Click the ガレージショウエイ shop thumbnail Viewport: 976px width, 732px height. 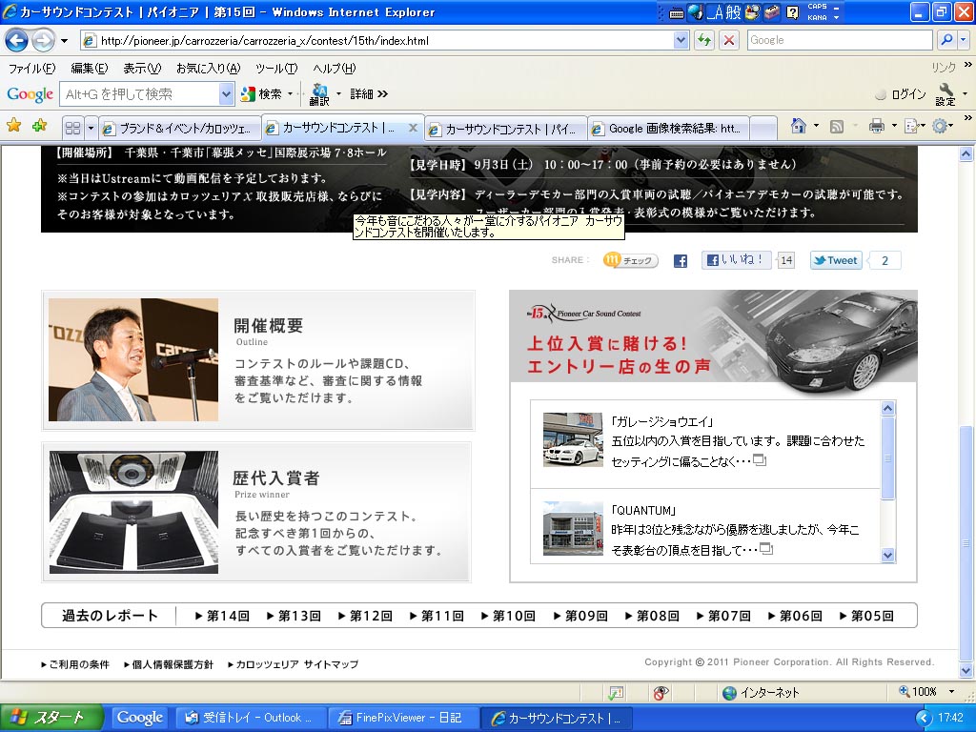[573, 439]
